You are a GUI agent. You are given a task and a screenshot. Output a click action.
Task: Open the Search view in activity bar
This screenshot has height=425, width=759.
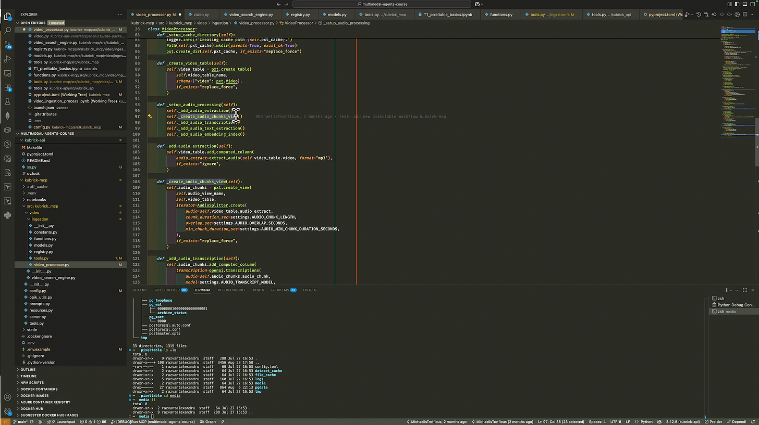tap(7, 31)
